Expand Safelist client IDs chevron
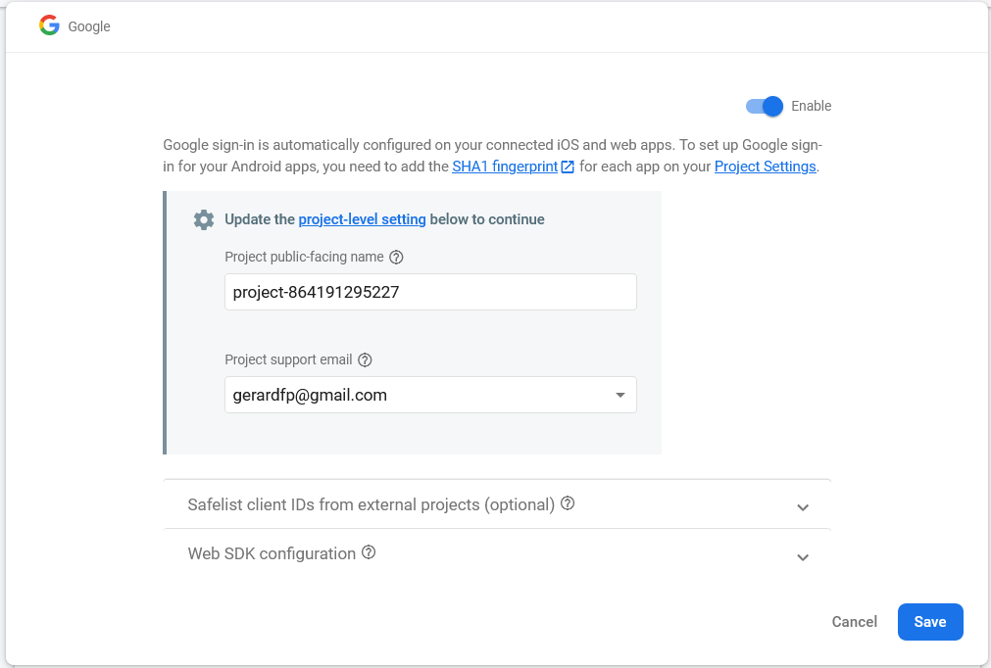This screenshot has width=991, height=668. click(803, 507)
